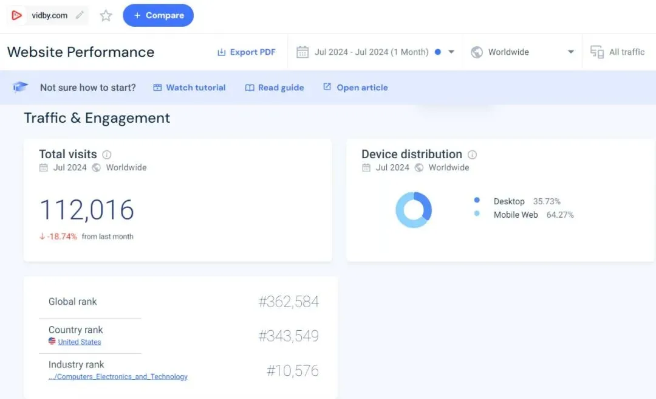This screenshot has height=399, width=656.
Task: Click the globe icon beside Worldwide filter
Action: pos(477,52)
